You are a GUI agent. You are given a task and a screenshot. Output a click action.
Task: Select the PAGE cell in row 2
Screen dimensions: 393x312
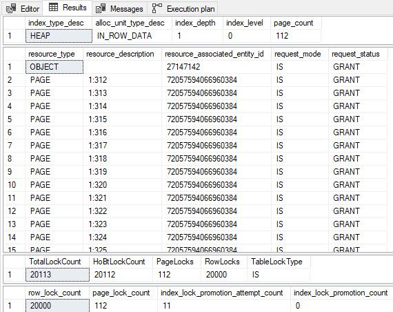coord(54,80)
